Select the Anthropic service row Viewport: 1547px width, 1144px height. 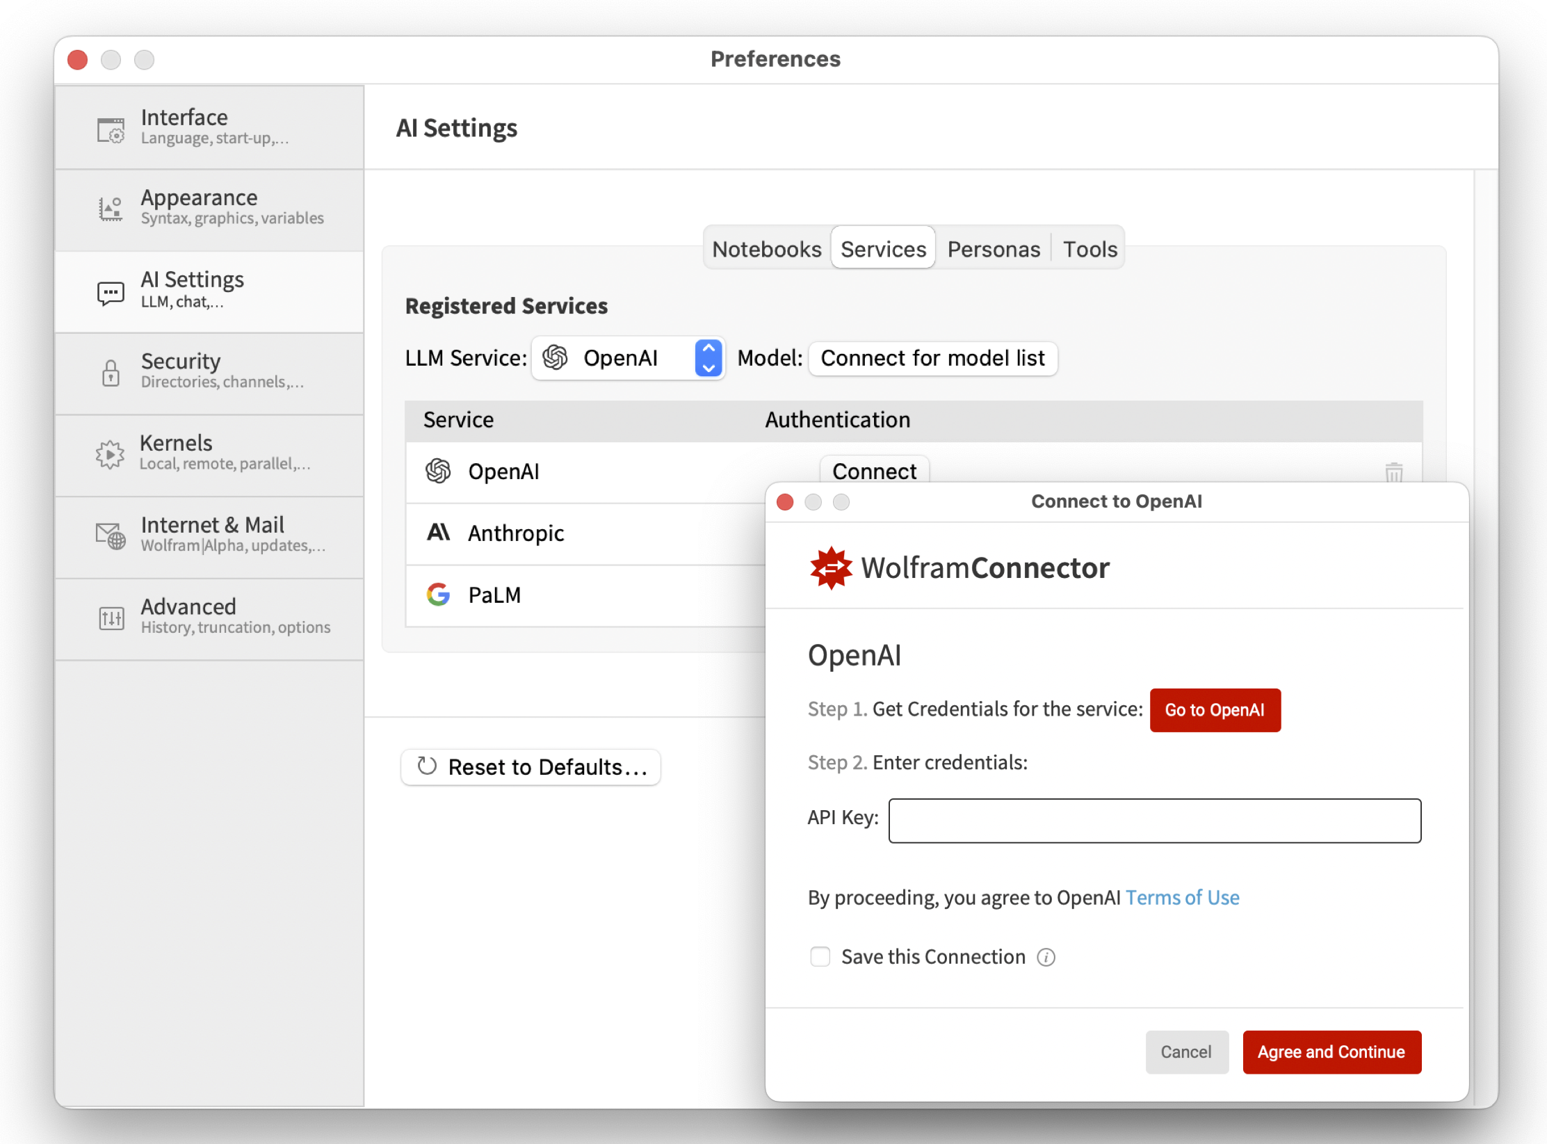[x=585, y=533]
